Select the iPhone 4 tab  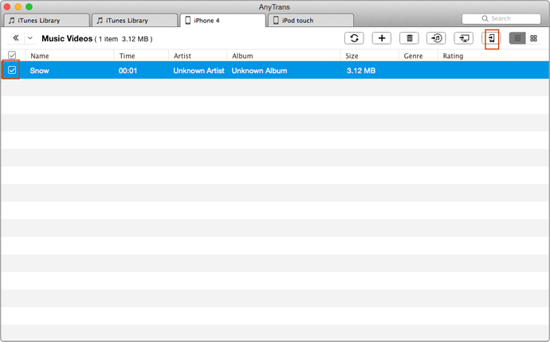click(x=222, y=21)
